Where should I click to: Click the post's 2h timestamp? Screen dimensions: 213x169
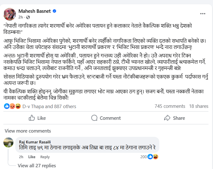click(20, 17)
